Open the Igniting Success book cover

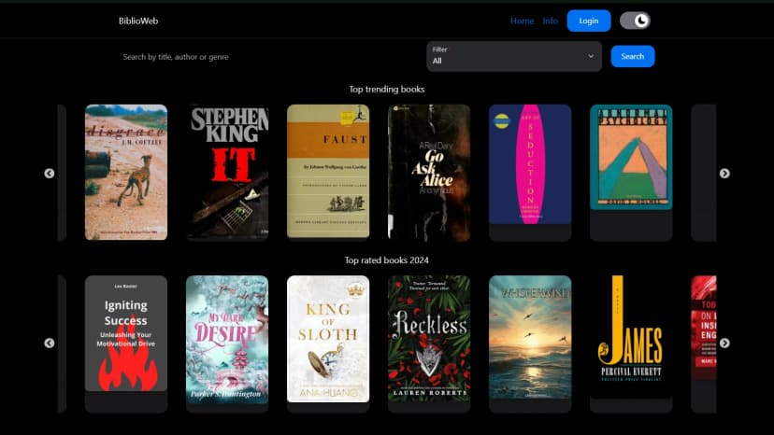pos(126,333)
